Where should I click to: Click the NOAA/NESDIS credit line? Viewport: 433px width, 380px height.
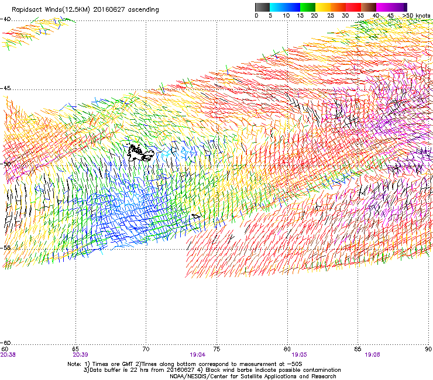coord(253,376)
